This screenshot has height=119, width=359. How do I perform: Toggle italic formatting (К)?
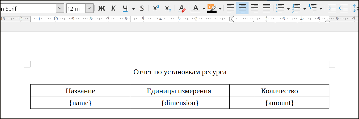tap(113, 8)
